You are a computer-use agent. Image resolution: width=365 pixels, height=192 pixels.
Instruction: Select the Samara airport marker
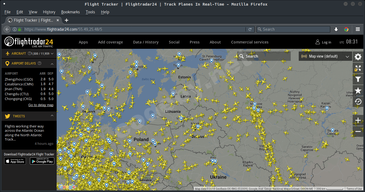point(333,130)
